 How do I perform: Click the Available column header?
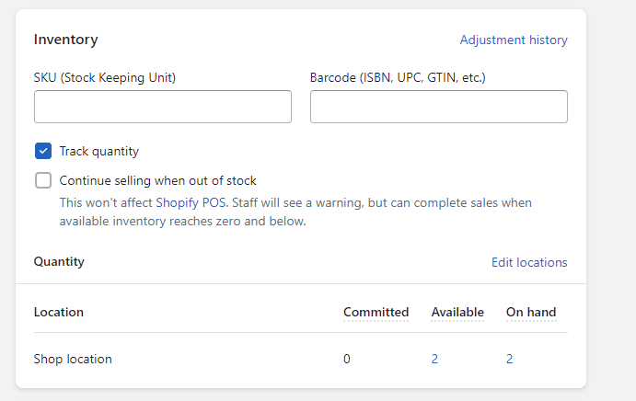(x=457, y=312)
